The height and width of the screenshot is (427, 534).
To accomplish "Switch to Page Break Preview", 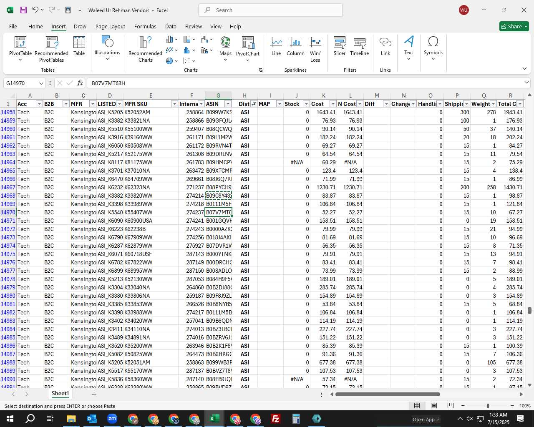I will [x=451, y=406].
